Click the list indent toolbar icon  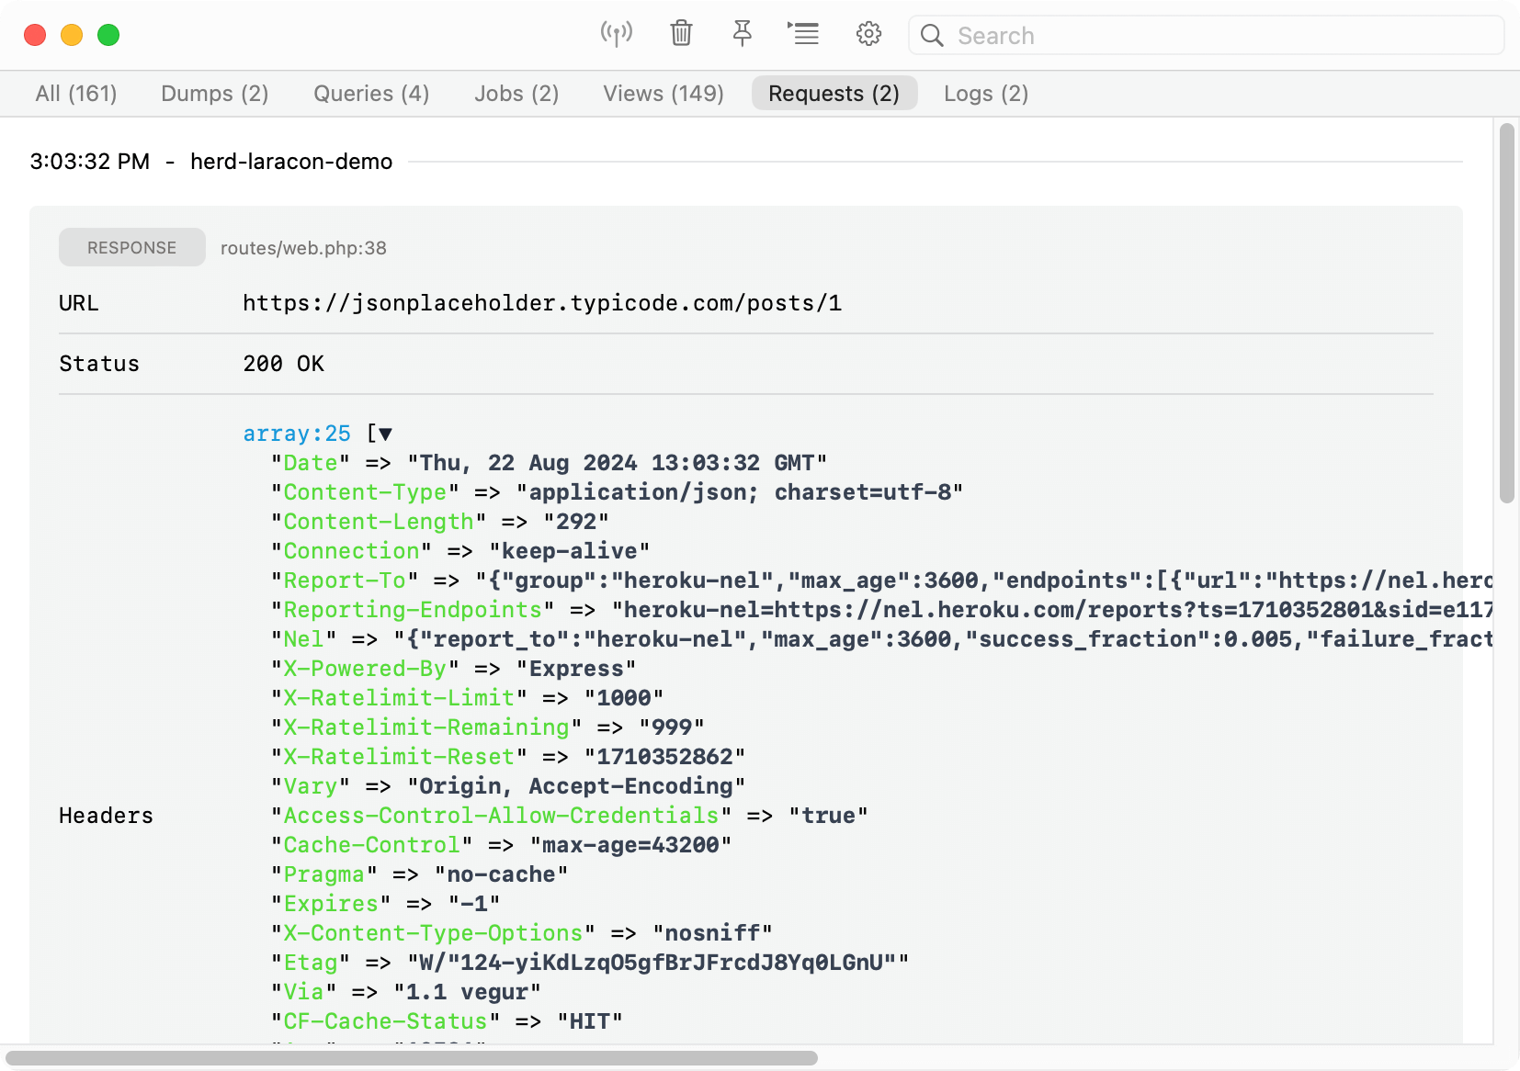(x=803, y=34)
